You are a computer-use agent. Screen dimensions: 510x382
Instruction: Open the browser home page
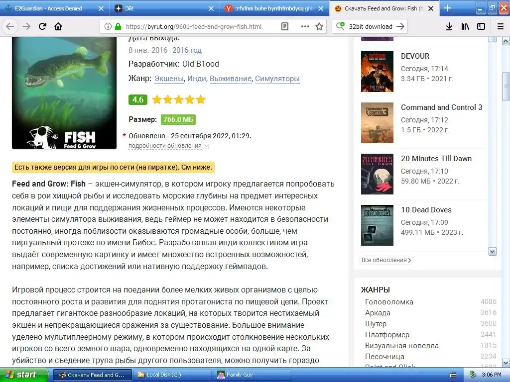[x=58, y=27]
